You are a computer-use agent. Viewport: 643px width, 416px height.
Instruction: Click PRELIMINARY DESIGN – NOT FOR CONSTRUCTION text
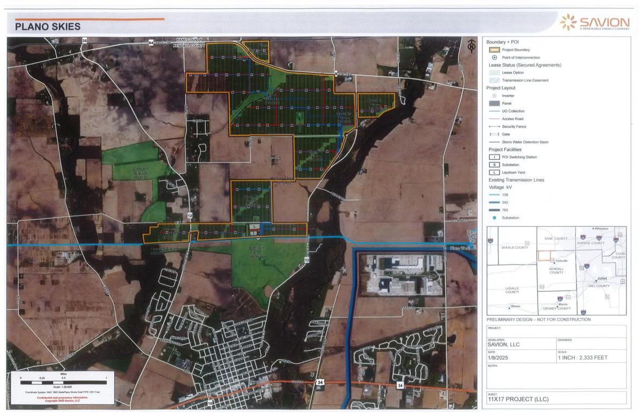coord(539,320)
